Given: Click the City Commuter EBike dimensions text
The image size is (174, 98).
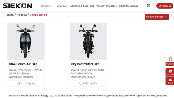Looking at the screenshot, I should [x=88, y=73].
